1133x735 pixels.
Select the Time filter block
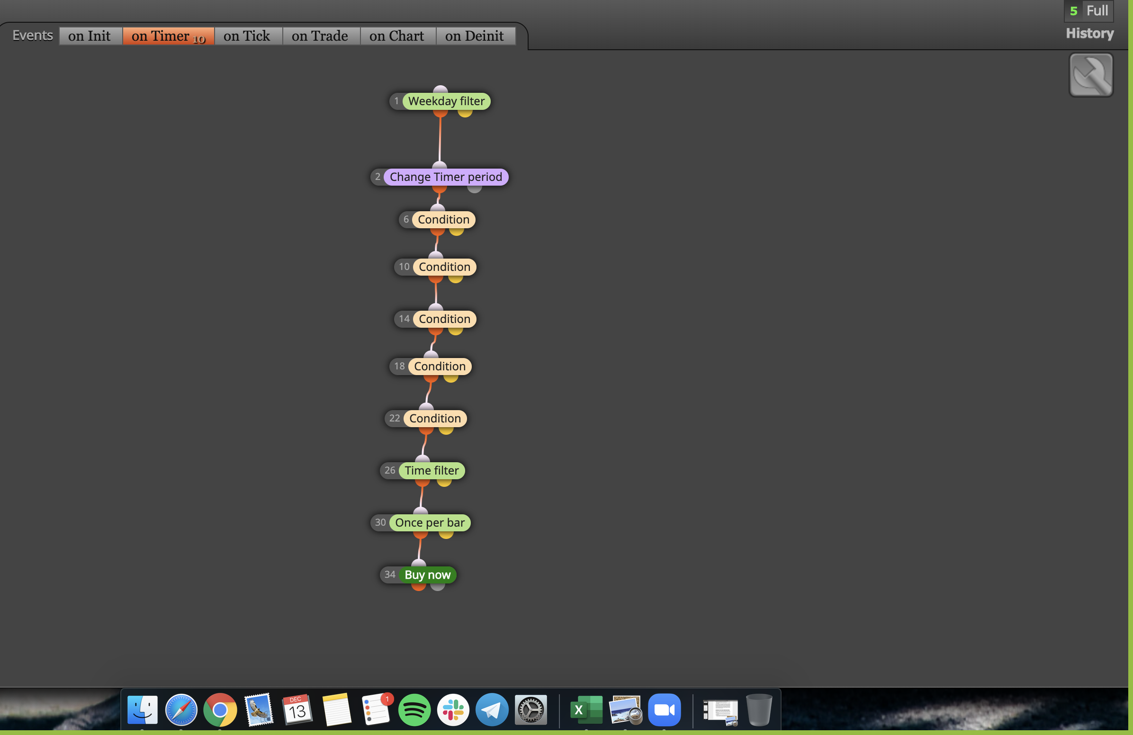point(432,470)
